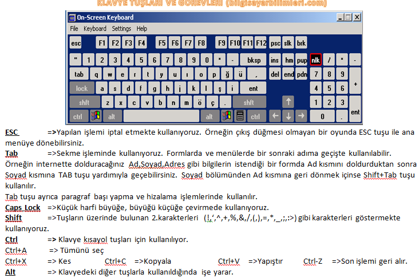Toggle the Caps lock key
This screenshot has width=419, height=278.
[82, 88]
